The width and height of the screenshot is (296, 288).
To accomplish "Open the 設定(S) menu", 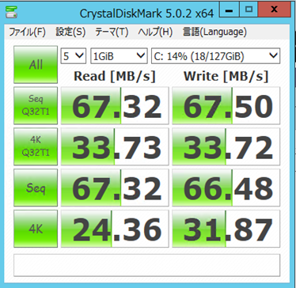I will click(x=70, y=32).
